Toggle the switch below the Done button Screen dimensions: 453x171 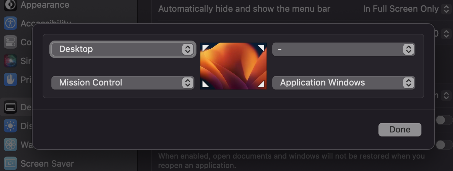click(x=444, y=145)
